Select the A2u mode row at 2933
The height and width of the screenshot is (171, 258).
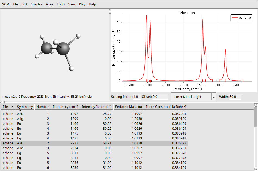(x=54, y=143)
